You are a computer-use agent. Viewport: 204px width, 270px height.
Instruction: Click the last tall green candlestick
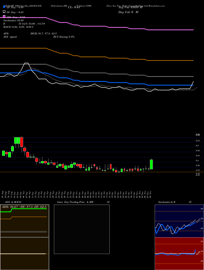point(151,164)
